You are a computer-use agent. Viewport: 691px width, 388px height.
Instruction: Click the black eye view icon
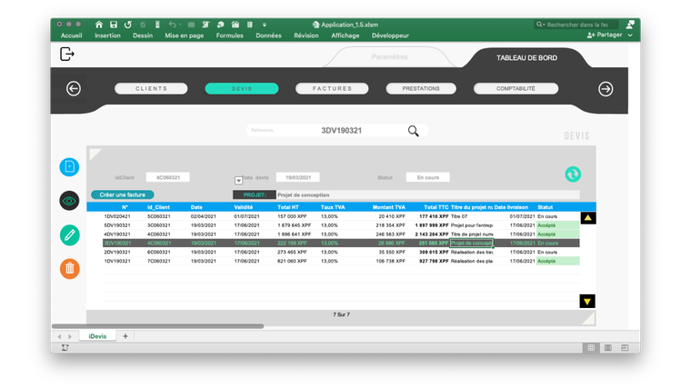[69, 201]
